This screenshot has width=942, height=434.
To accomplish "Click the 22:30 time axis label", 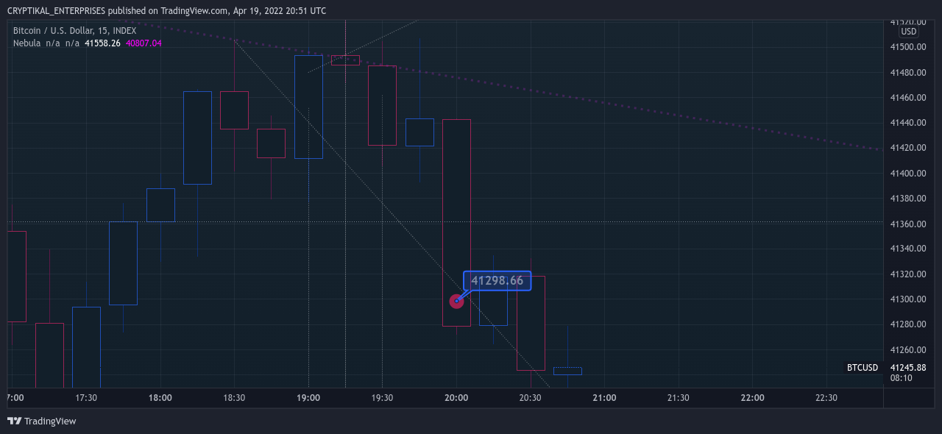I will click(826, 398).
